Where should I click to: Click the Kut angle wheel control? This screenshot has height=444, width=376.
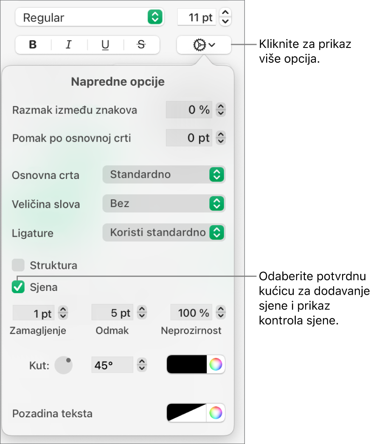[63, 365]
